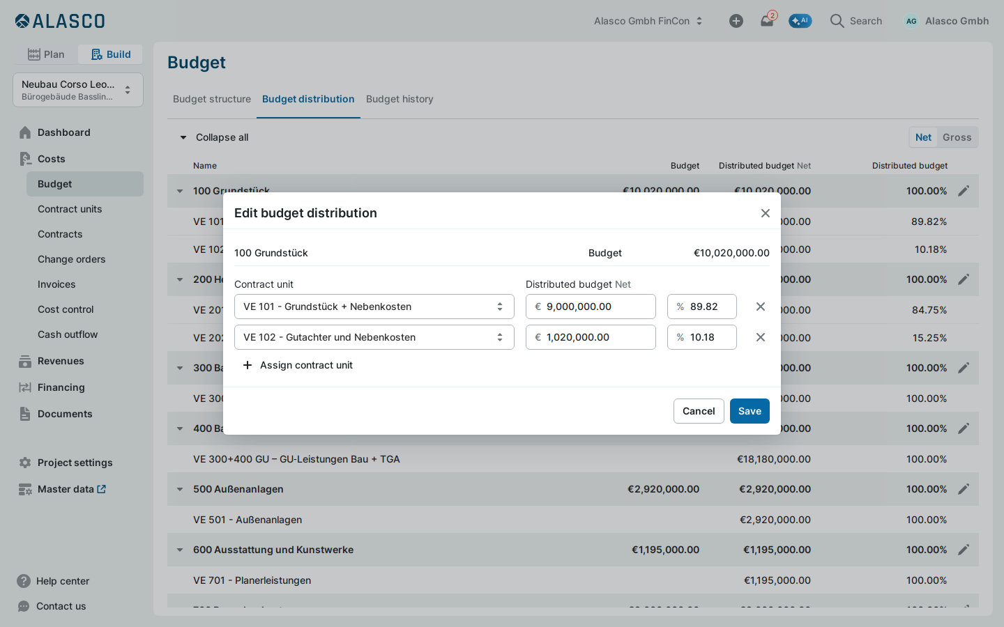Switch amounts to Net view
The image size is (1004, 627).
[x=923, y=137]
